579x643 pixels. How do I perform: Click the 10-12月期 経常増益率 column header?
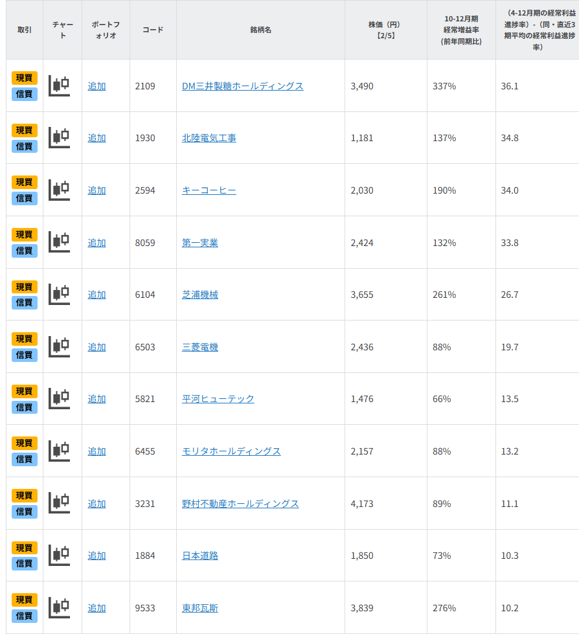[460, 30]
